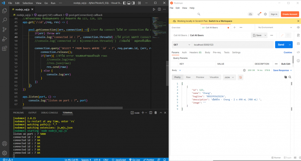Open the JSON response format dropdown
The height and width of the screenshot is (161, 301).
pyautogui.click(x=230, y=77)
